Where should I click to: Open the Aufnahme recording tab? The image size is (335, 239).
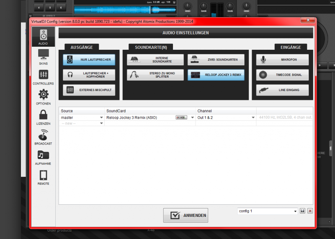pyautogui.click(x=44, y=157)
